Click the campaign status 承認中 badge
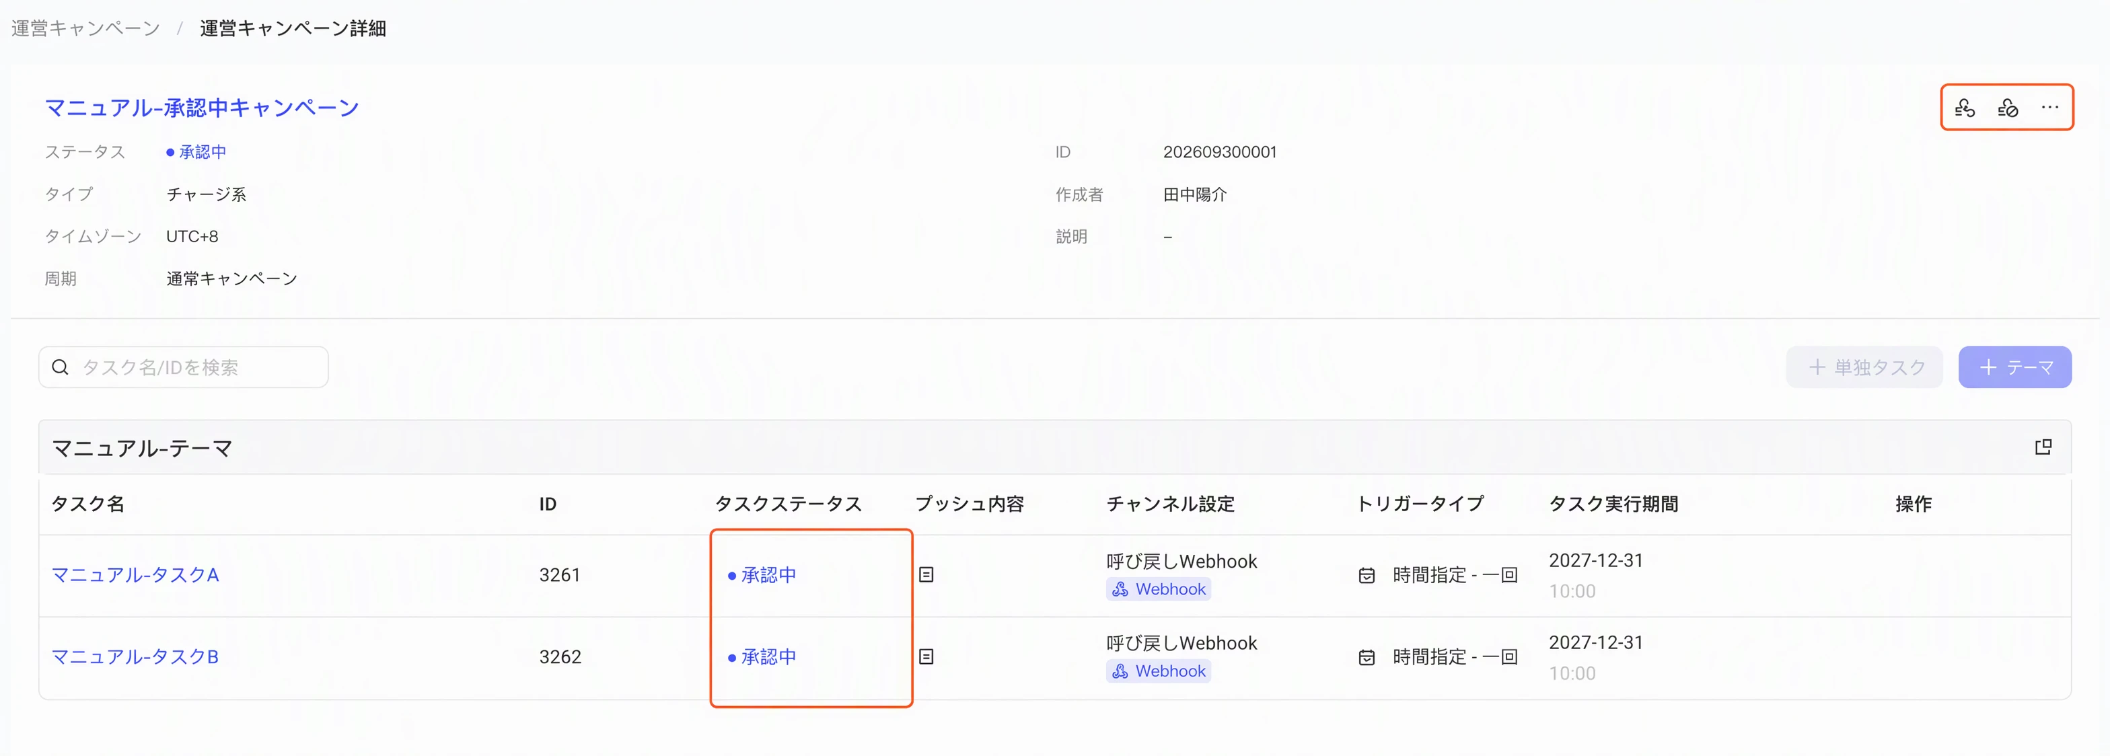Image resolution: width=2110 pixels, height=756 pixels. [x=196, y=151]
